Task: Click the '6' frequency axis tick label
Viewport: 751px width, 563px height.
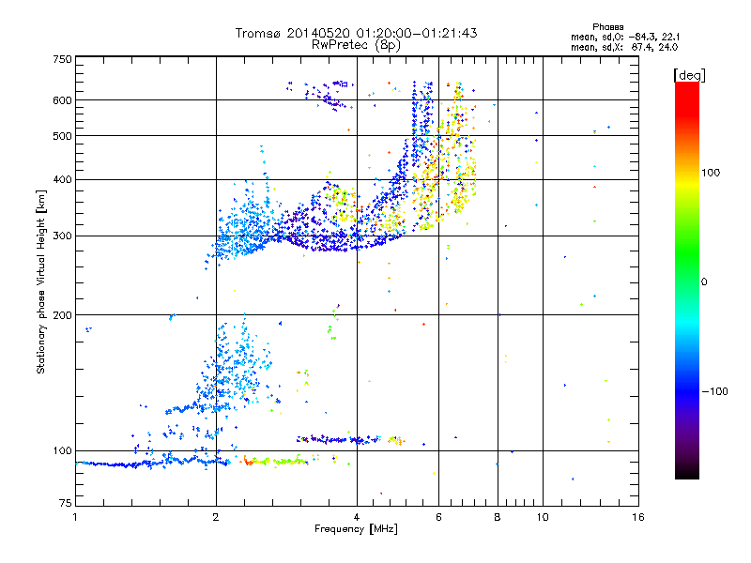Action: [438, 517]
